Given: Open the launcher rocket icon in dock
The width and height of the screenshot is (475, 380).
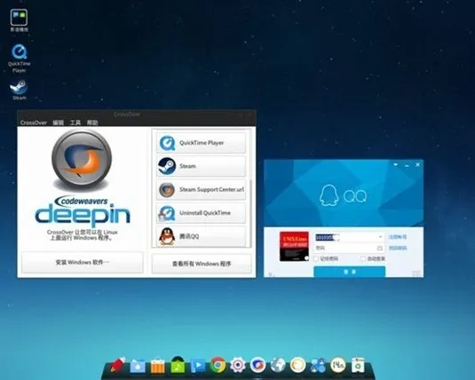Looking at the screenshot, I should pyautogui.click(x=117, y=365).
